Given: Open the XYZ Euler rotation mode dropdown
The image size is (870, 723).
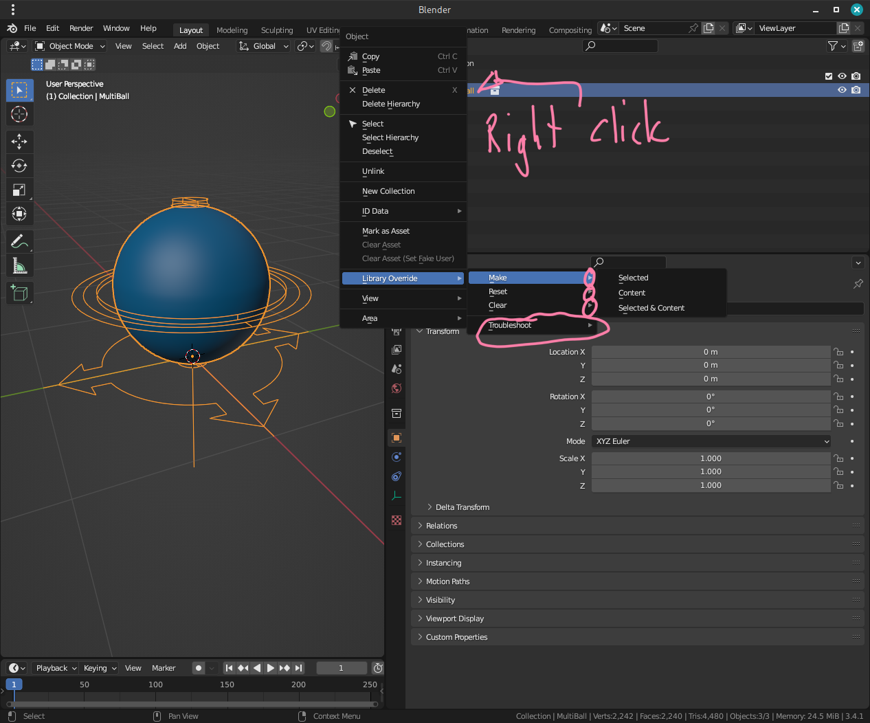Looking at the screenshot, I should point(711,441).
